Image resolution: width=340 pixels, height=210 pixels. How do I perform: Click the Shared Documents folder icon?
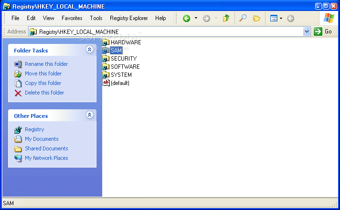(x=18, y=149)
